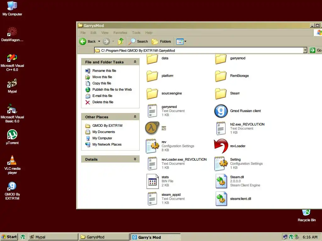The width and height of the screenshot is (322, 241).
Task: Open the data folder icon
Action: point(152,59)
